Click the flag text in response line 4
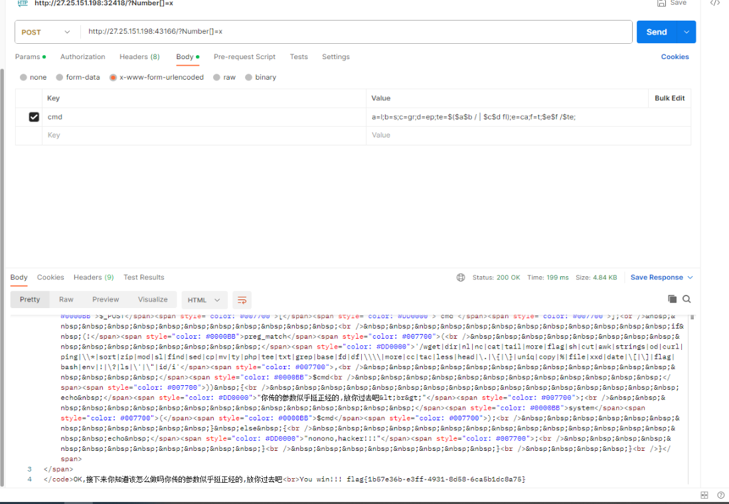 [436, 479]
